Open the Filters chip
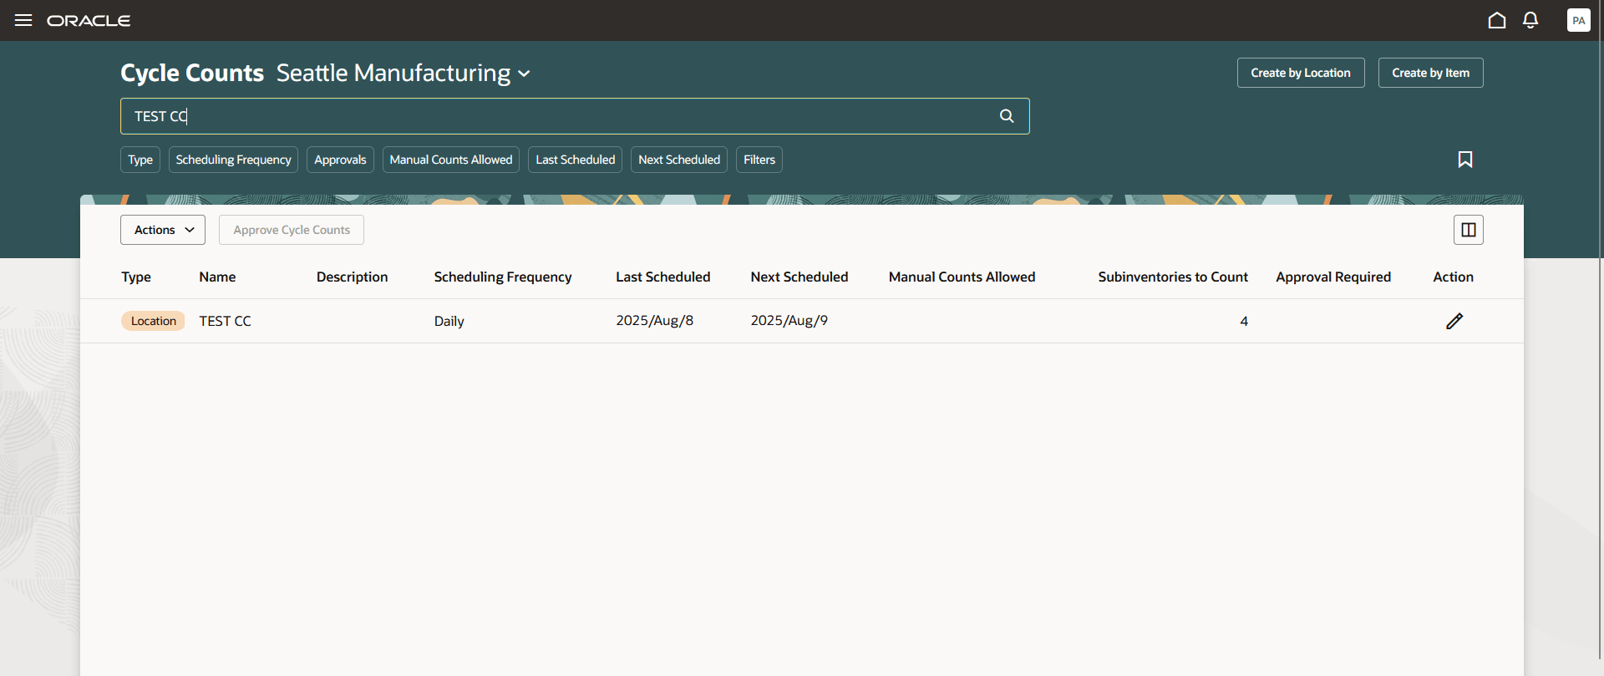 coord(759,160)
